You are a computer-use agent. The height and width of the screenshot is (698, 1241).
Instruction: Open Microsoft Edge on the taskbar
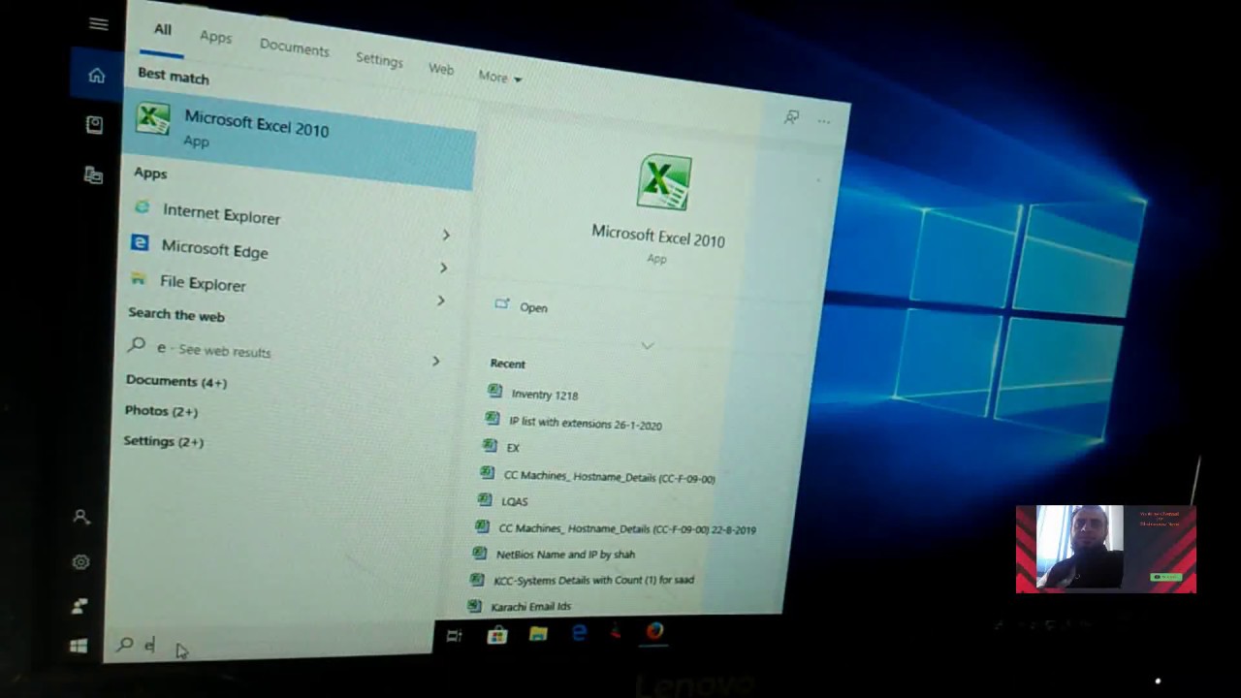(x=580, y=633)
